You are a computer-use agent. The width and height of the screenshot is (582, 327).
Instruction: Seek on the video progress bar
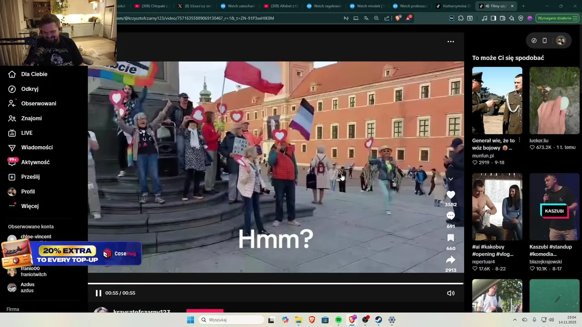point(276,283)
